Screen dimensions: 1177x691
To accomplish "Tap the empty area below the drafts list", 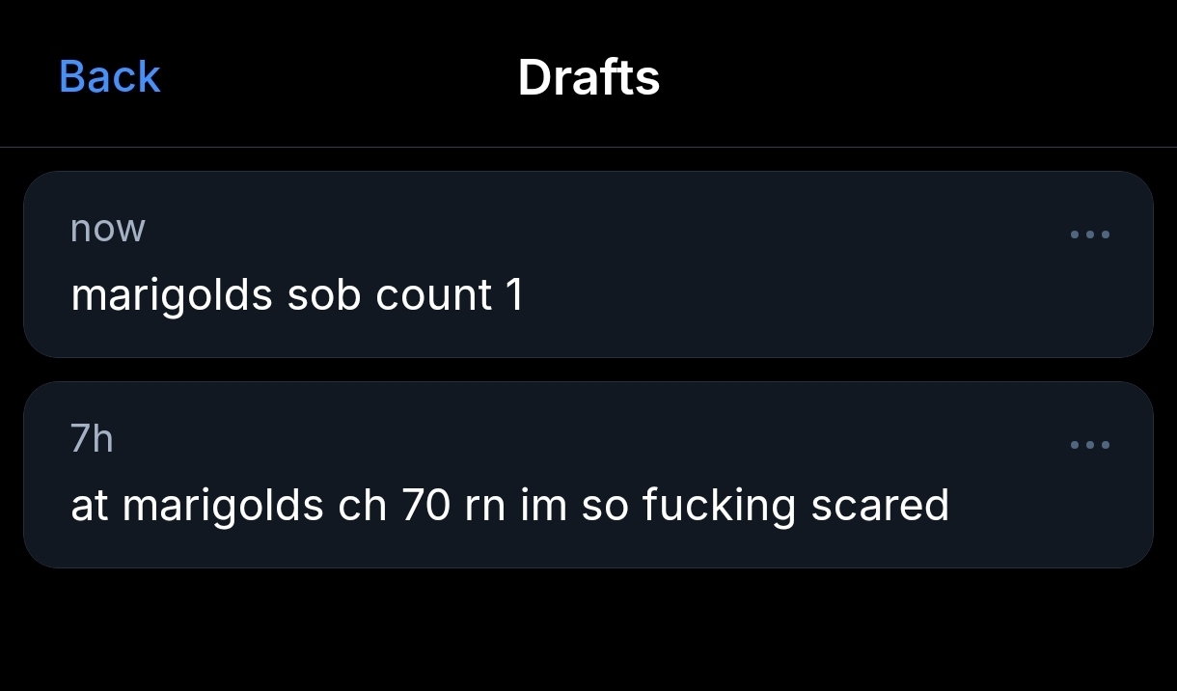I will (x=588, y=629).
